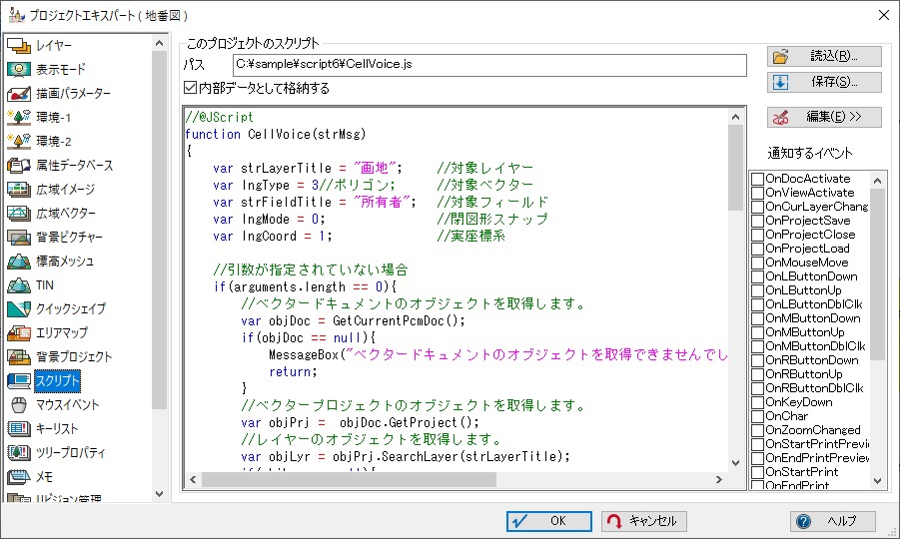The width and height of the screenshot is (900, 539).
Task: Check the OnZoomChanged event
Action: point(757,430)
